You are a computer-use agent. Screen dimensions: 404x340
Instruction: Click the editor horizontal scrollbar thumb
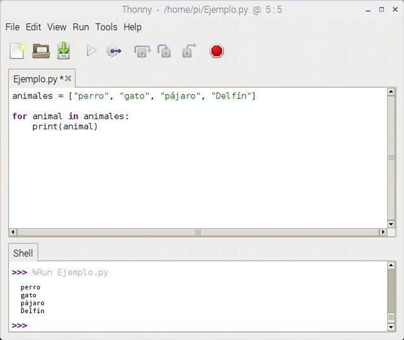pyautogui.click(x=198, y=232)
